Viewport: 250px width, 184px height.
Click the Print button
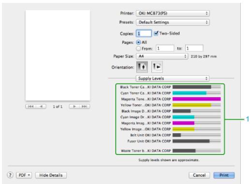point(224,175)
